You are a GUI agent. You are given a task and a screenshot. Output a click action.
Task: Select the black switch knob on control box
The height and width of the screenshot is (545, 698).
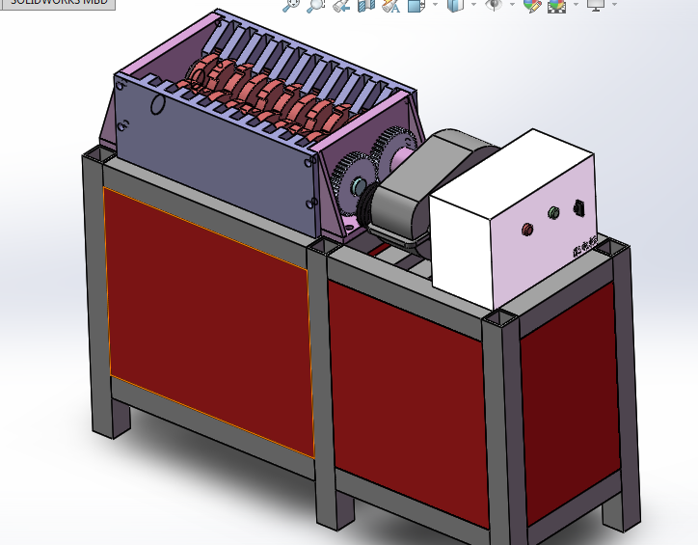[x=578, y=207]
